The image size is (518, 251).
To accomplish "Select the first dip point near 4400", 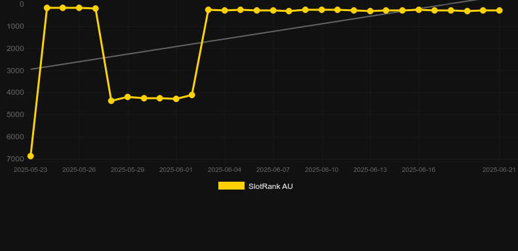I will [111, 101].
